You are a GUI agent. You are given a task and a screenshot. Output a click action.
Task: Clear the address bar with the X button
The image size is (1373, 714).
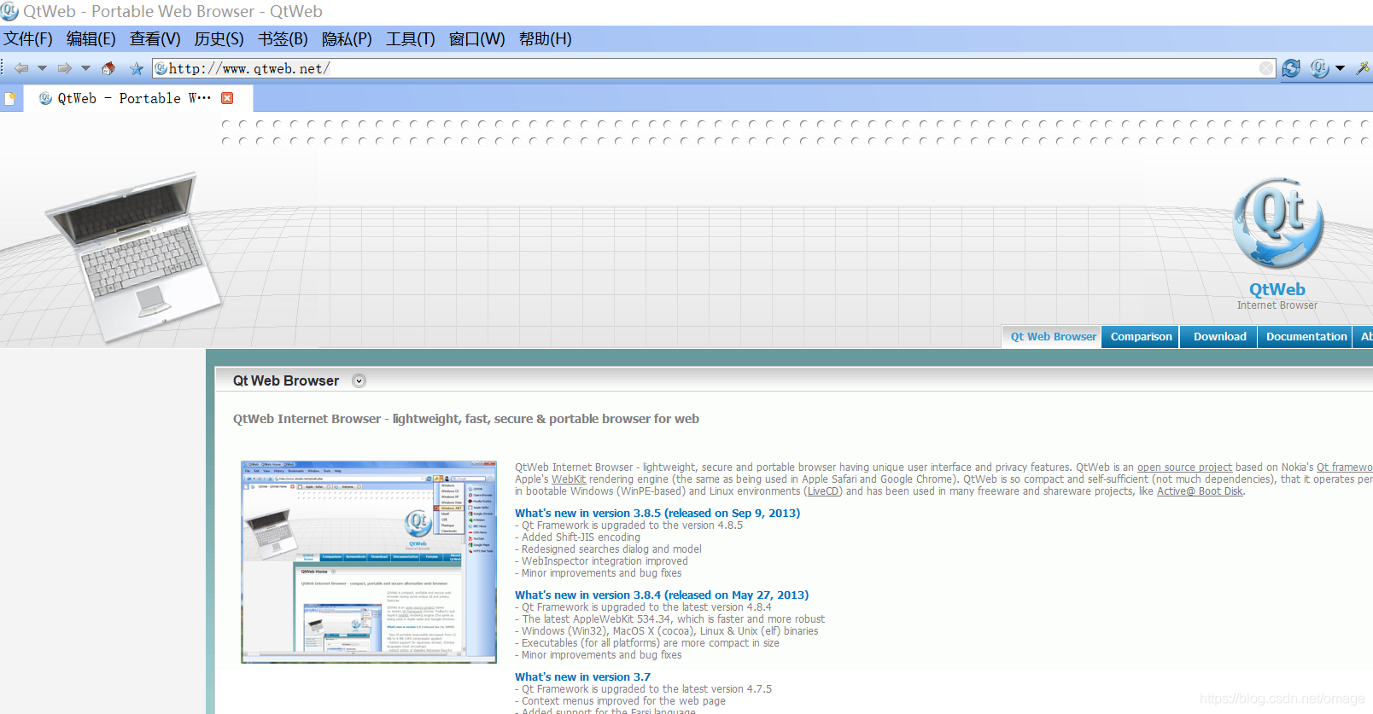coord(1266,68)
